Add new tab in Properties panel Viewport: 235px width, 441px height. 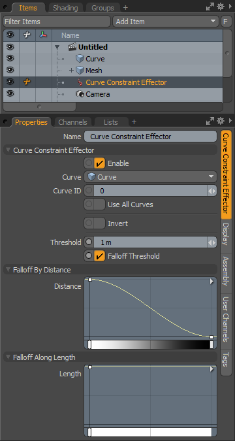(x=134, y=122)
